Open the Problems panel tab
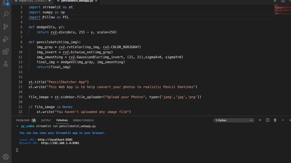Screen dimensions: 291x163 [23, 120]
